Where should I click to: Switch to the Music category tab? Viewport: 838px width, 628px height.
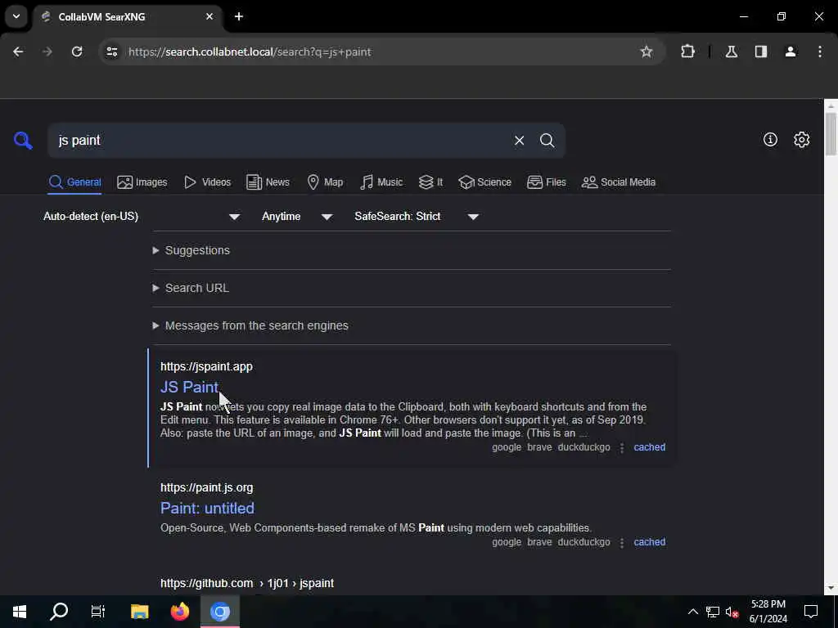[x=381, y=182]
